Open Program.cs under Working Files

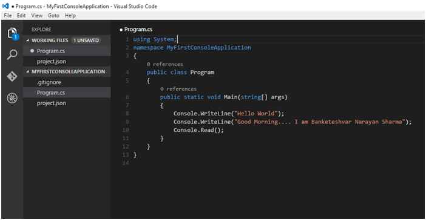coord(67,51)
